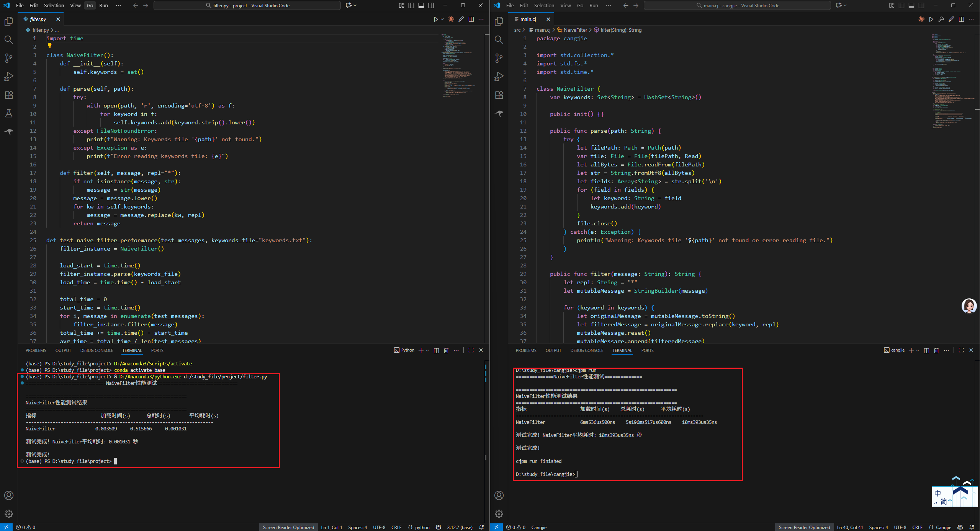Screen dimensions: 980x531
Task: Expand run options dropdown next to play
Action: tap(442, 19)
